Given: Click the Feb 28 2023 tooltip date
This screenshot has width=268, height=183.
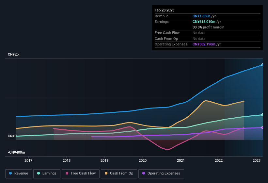Looking at the screenshot, I should pyautogui.click(x=165, y=10).
